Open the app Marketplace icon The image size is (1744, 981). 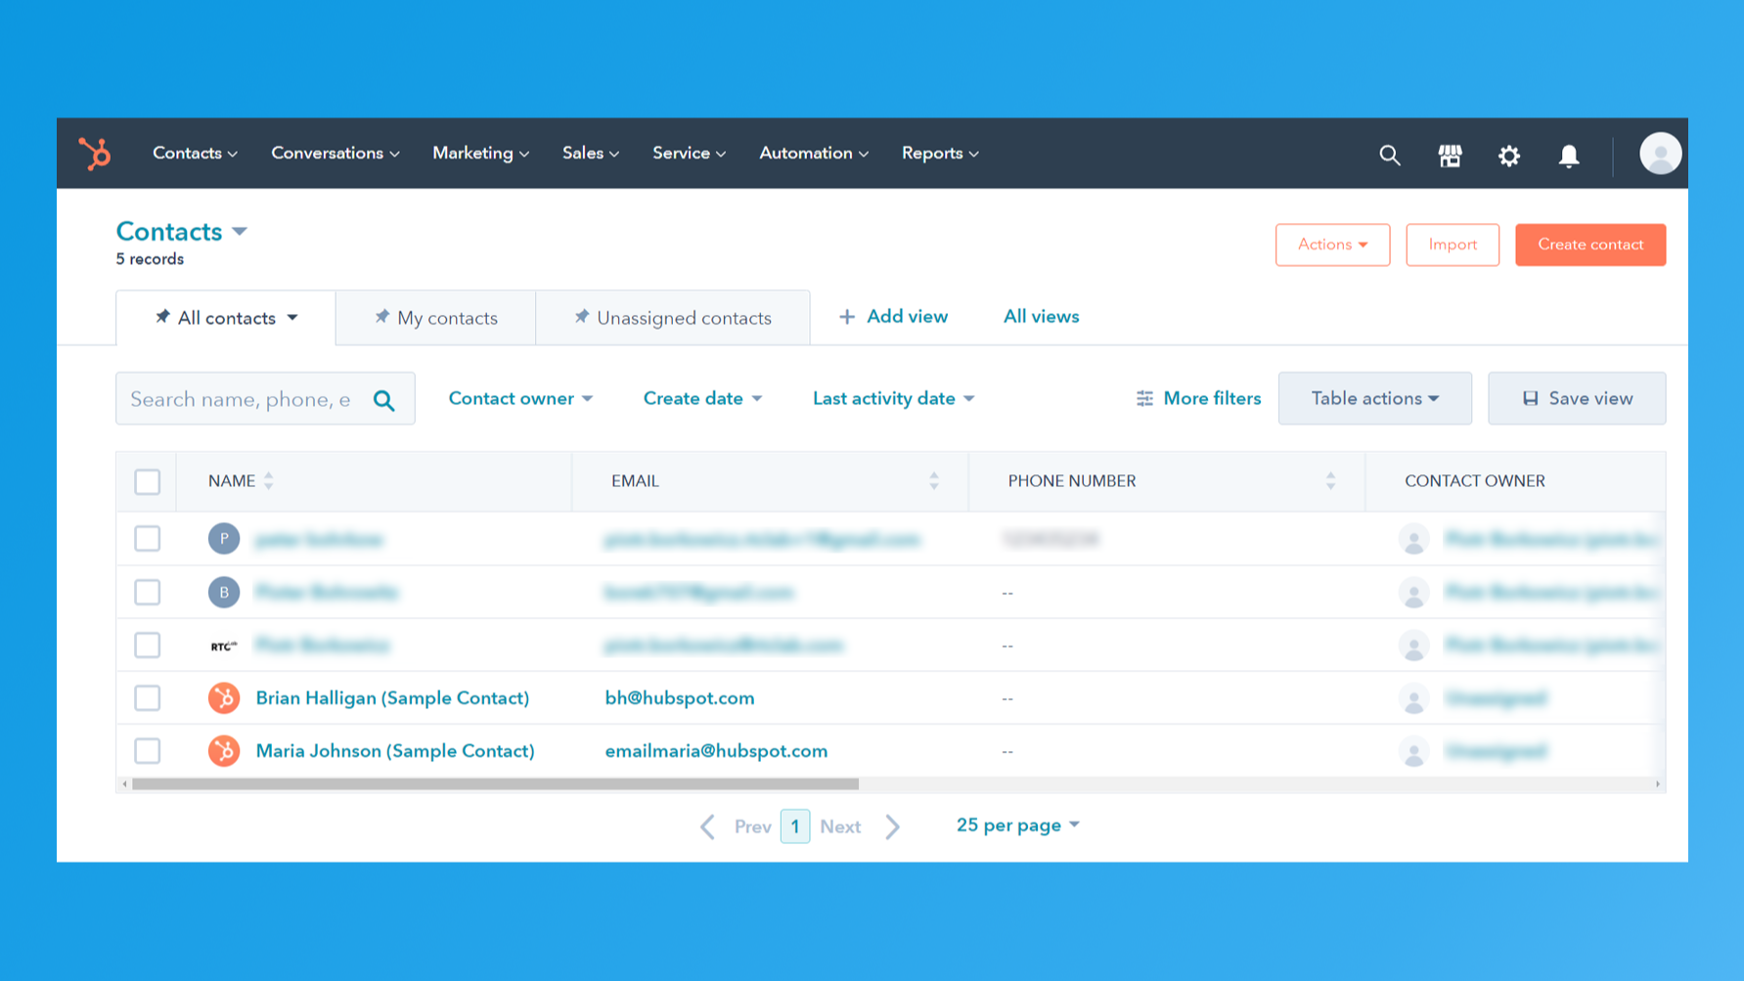1450,155
